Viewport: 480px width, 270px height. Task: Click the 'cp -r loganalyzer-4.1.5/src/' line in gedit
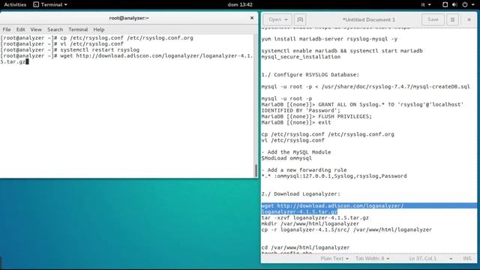coord(346,229)
